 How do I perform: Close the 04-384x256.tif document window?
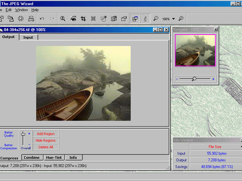pos(166,30)
